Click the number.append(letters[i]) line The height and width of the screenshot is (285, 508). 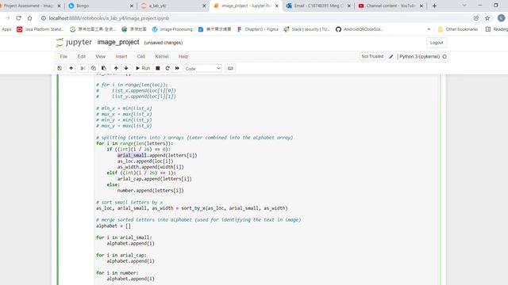click(x=150, y=190)
